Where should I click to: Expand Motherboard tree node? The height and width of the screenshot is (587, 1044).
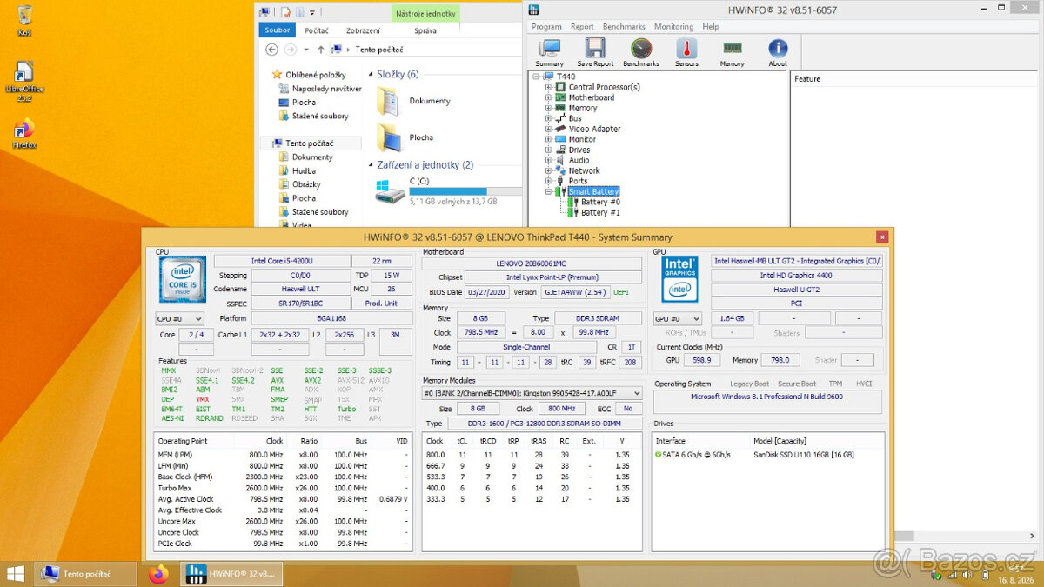pos(548,97)
